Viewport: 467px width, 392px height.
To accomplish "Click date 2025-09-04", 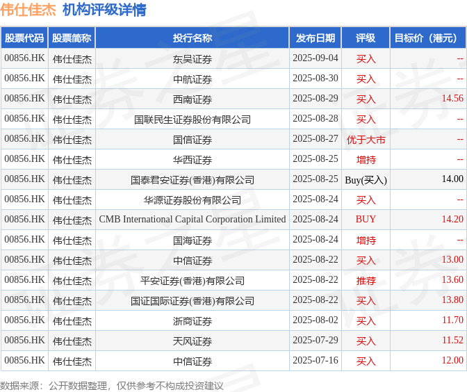I will pyautogui.click(x=316, y=58).
